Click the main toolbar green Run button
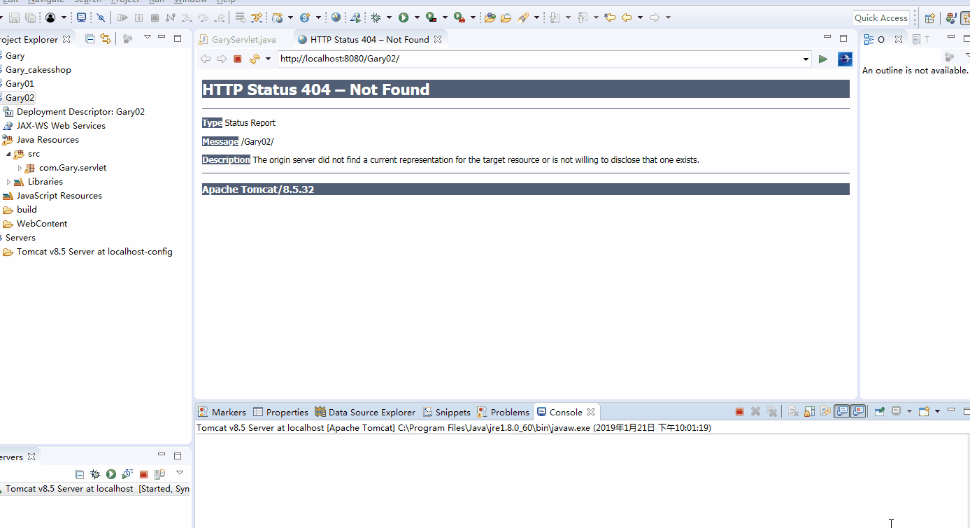 tap(404, 17)
